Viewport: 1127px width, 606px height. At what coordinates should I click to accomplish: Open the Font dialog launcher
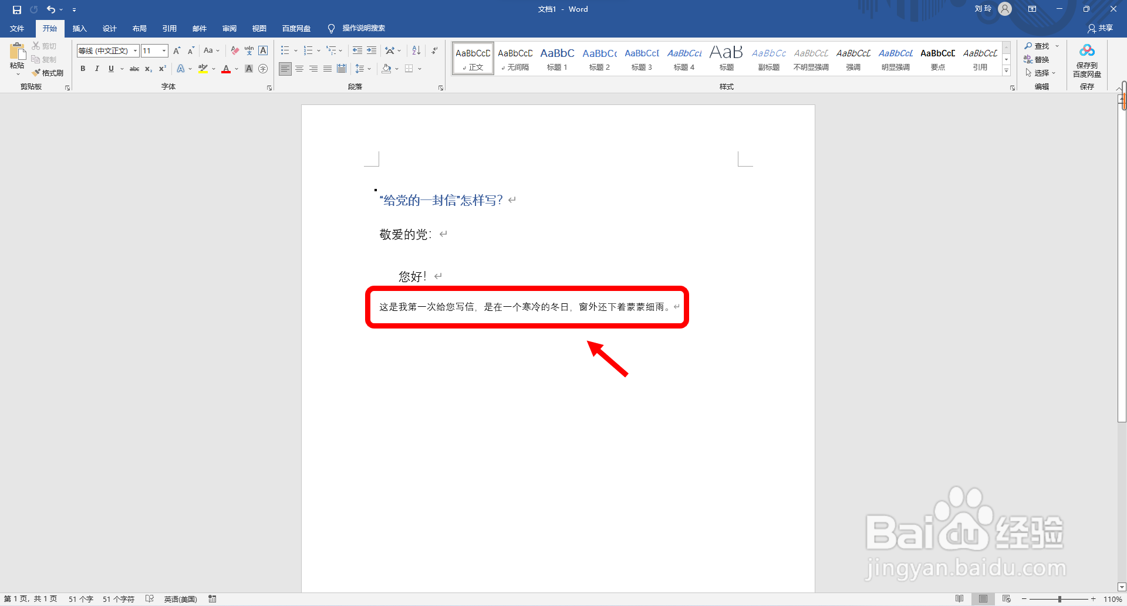point(269,88)
